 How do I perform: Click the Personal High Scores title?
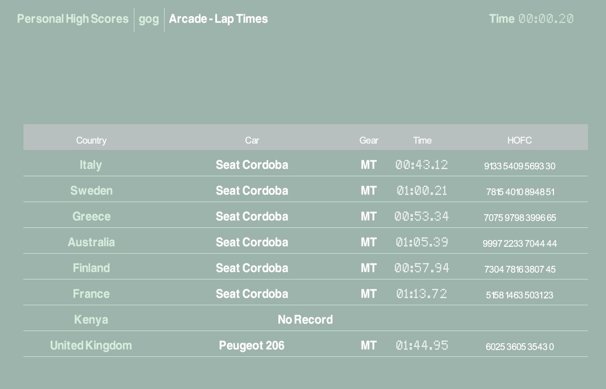pos(73,19)
